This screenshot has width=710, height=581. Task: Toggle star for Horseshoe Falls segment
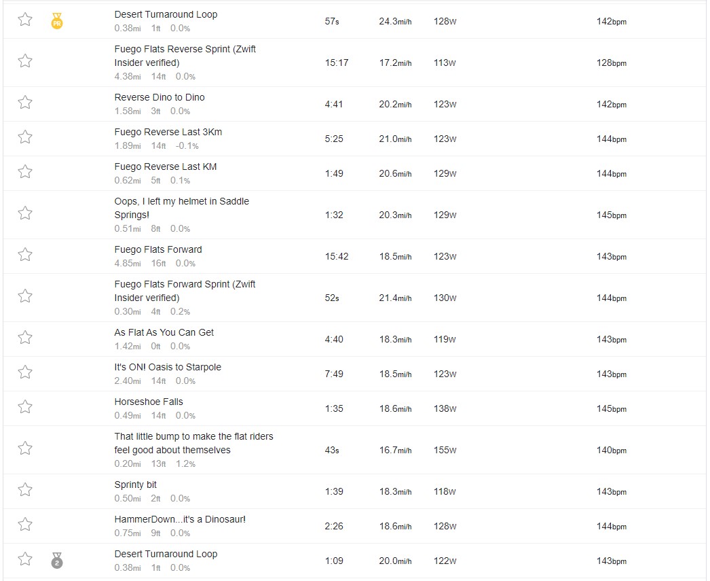coord(25,407)
